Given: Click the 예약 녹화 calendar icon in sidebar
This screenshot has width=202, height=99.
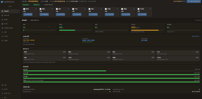Looking at the screenshot, I should pos(2,15).
